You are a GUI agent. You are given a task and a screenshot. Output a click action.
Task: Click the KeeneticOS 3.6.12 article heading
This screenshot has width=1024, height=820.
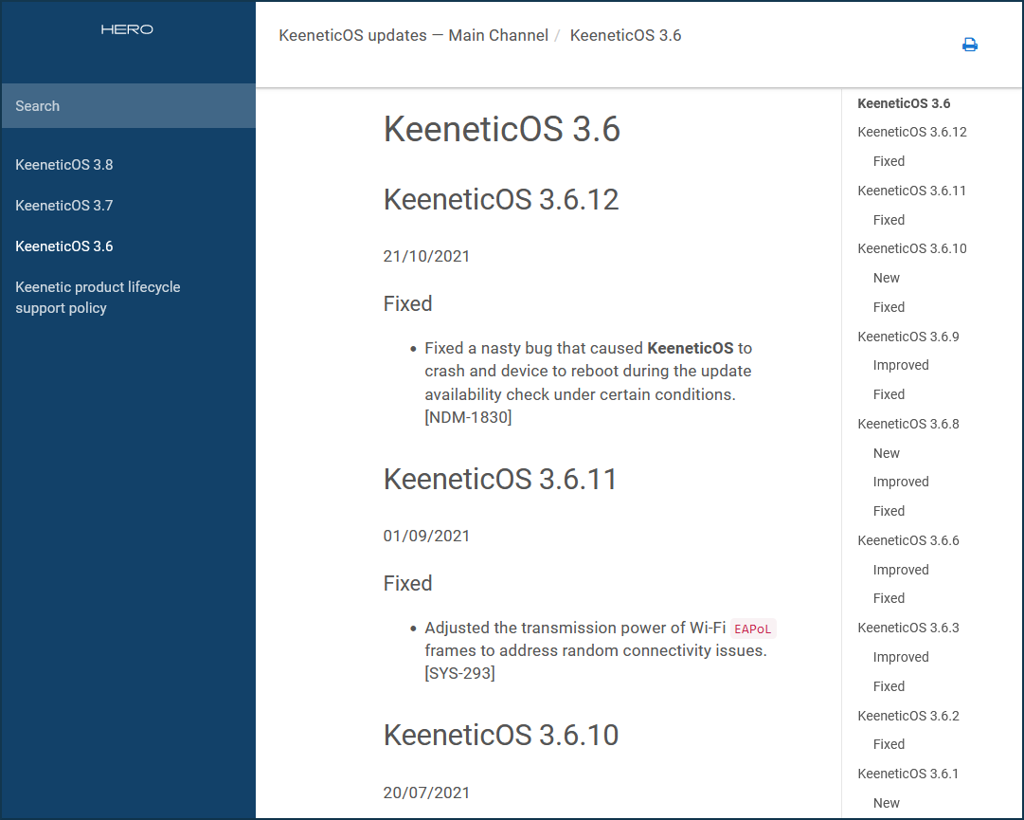pyautogui.click(x=501, y=199)
